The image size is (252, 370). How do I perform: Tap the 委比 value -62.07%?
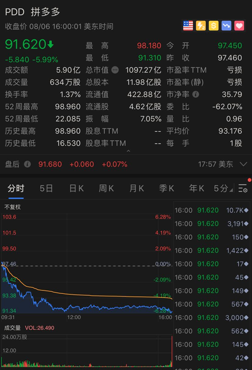coord(227,107)
